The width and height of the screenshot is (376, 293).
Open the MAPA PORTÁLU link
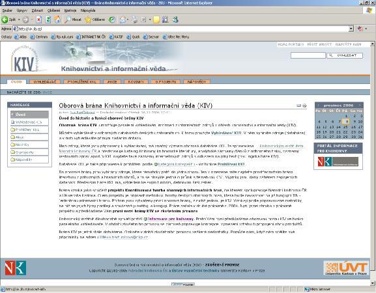tap(291, 44)
